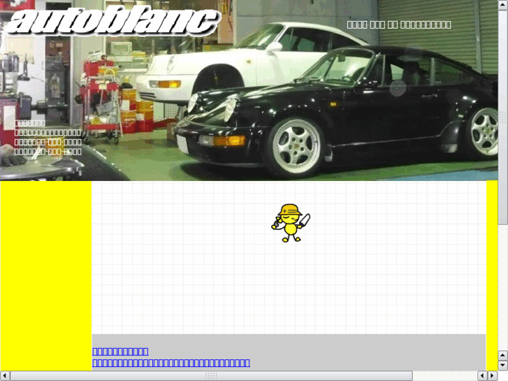Click the last white address line at left

click(48, 152)
